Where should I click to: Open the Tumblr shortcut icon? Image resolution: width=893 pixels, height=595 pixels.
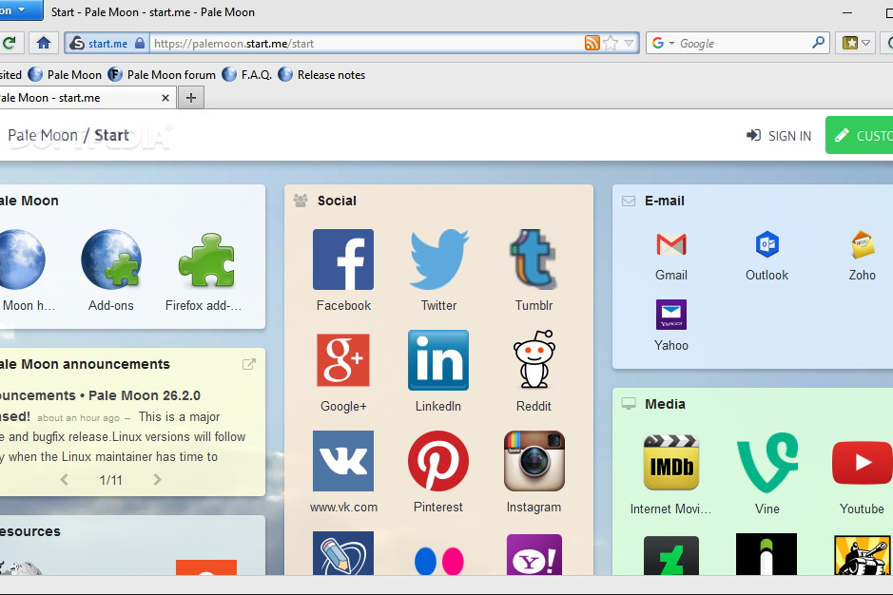point(534,259)
